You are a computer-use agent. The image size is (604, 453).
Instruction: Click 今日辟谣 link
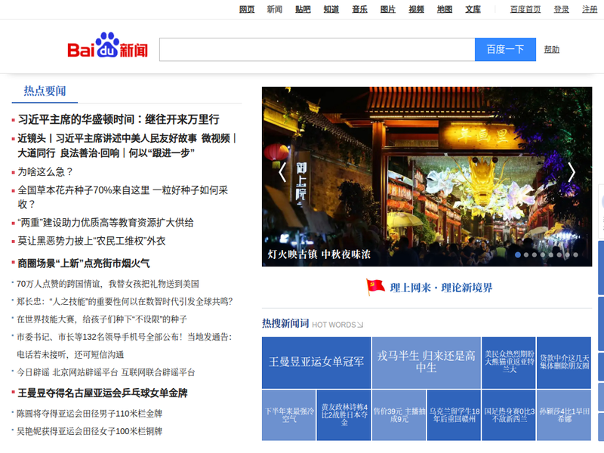32,372
